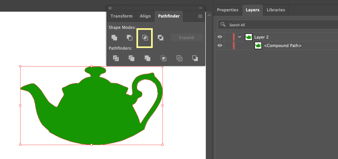Apply the Exclude shape mode
The image size is (338, 159).
coord(161,38)
